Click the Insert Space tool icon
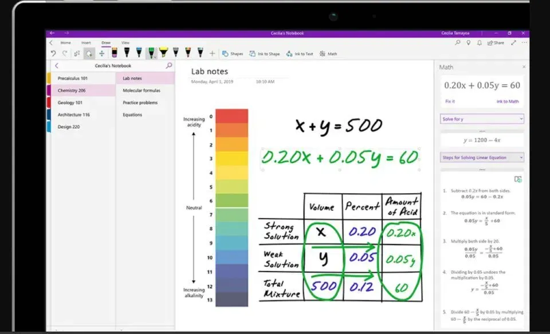 click(101, 53)
